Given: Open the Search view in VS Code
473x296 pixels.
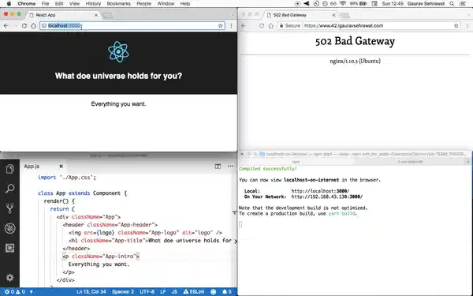Looking at the screenshot, I should coord(9,189).
